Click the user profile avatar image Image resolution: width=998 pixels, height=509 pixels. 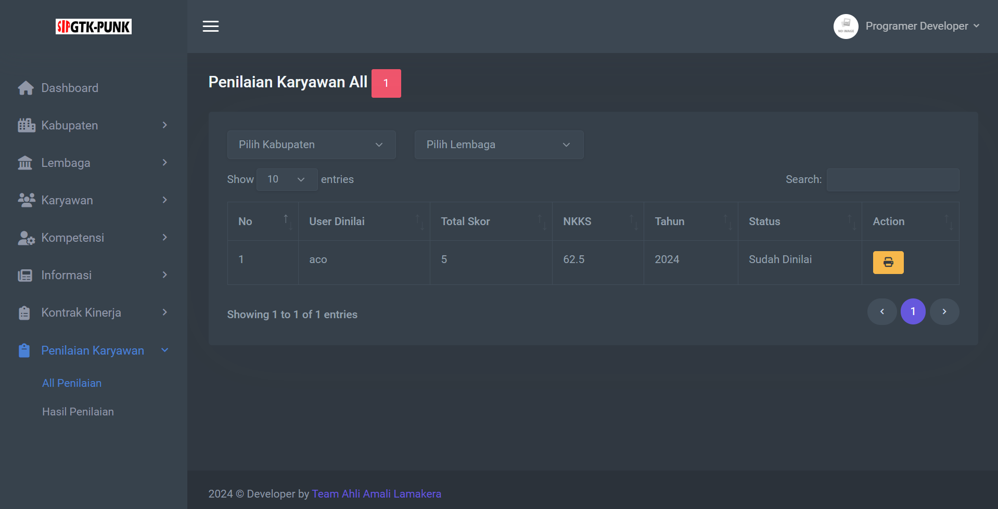(846, 26)
